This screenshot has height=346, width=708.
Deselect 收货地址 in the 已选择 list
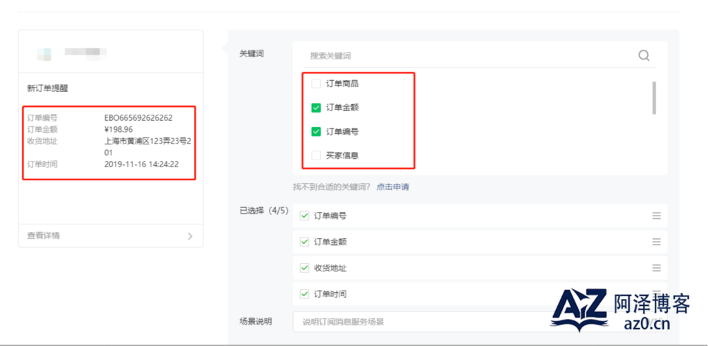(x=304, y=268)
